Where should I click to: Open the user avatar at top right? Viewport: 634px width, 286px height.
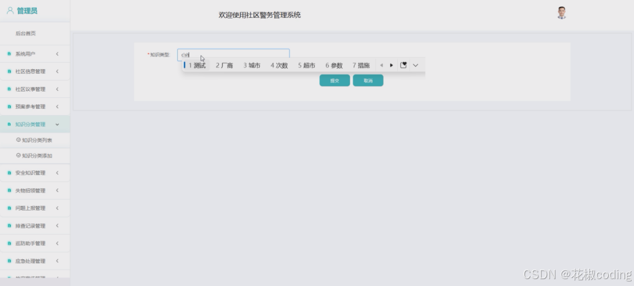click(561, 13)
